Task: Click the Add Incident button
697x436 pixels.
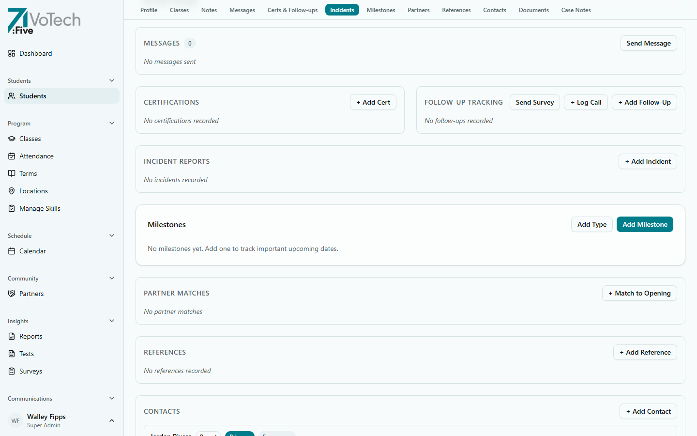Action: tap(648, 161)
